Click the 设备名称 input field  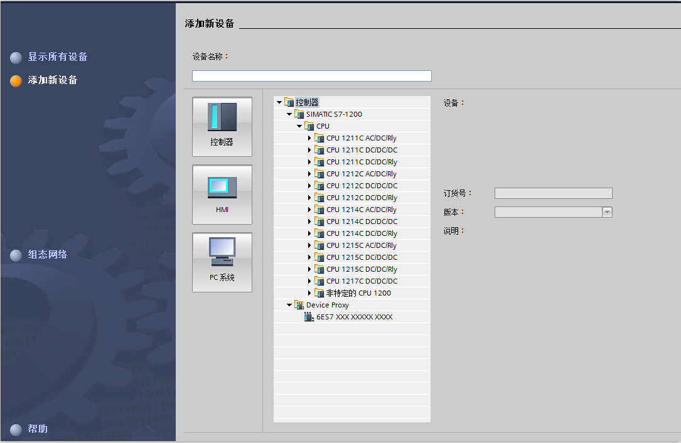point(312,76)
